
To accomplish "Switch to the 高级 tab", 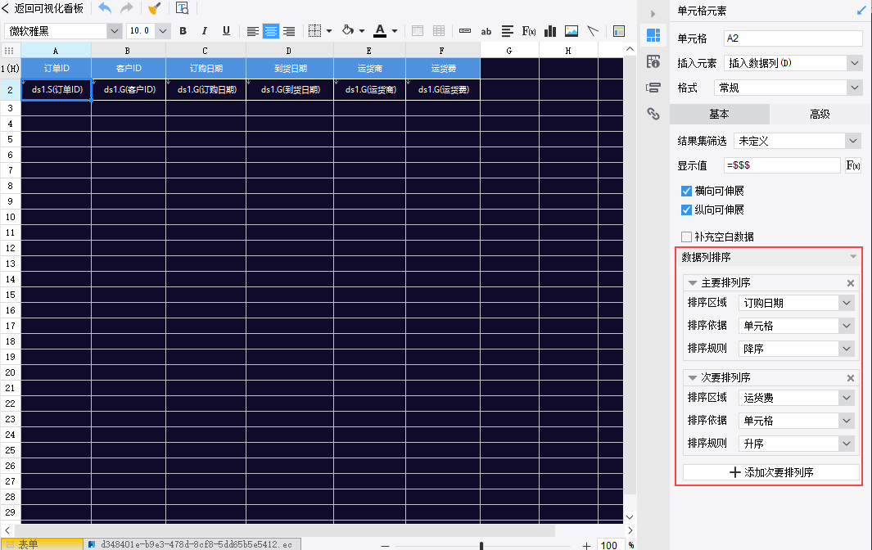I will [820, 114].
